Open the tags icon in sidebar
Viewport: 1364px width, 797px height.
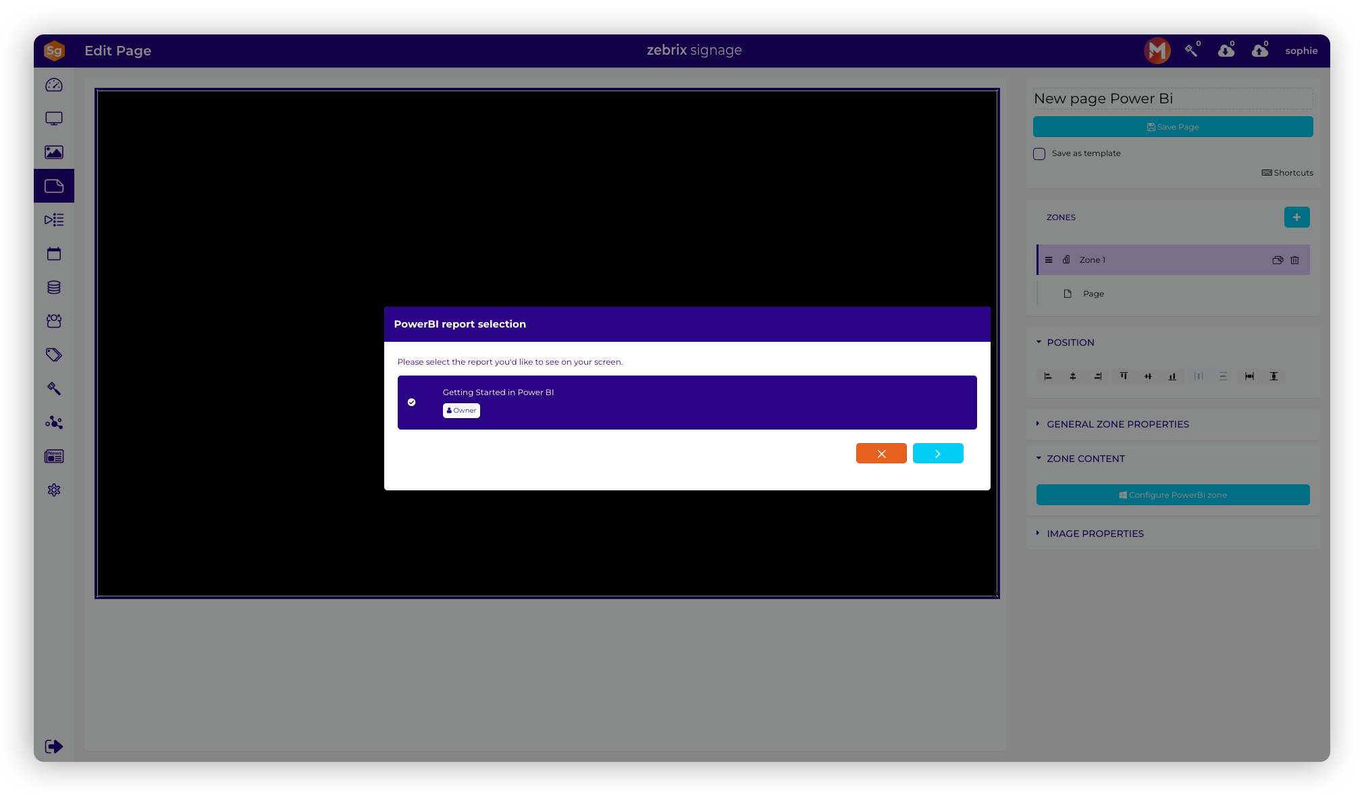coord(54,355)
